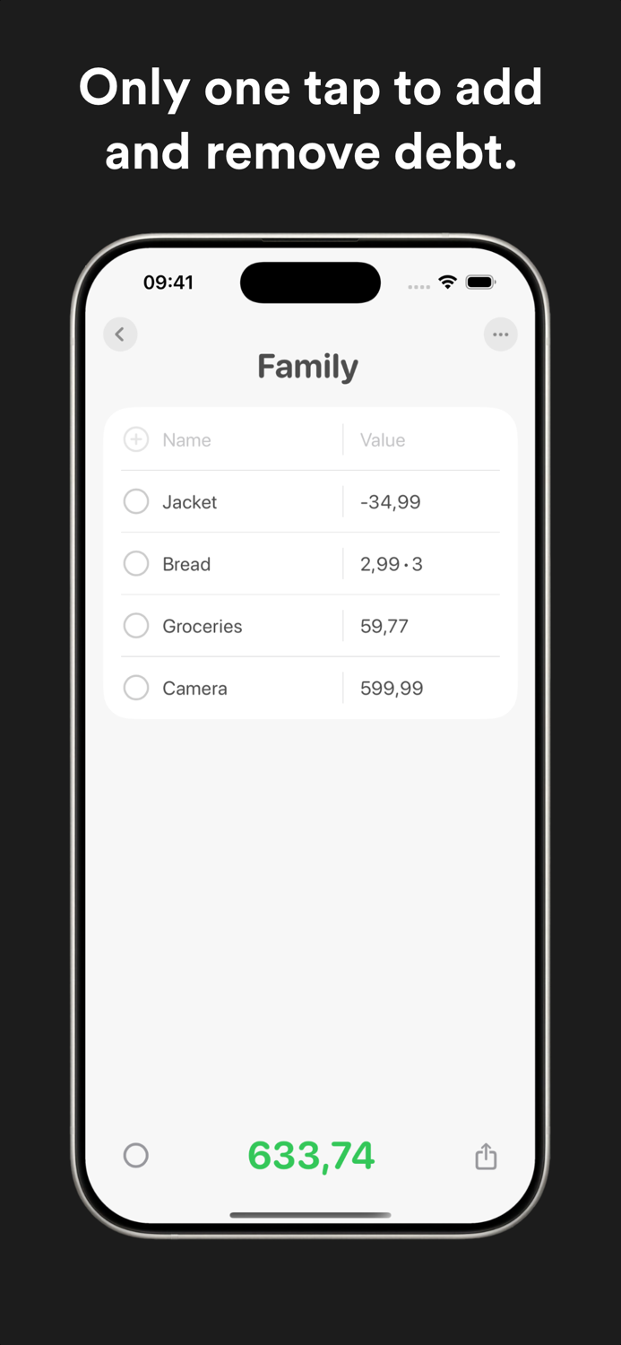Select the Camera entry's circle
Viewport: 621px width, 1345px height.
coord(135,688)
